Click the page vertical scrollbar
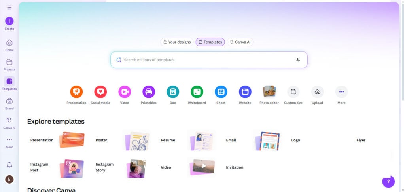Image resolution: width=405 pixels, height=192 pixels. point(403,52)
